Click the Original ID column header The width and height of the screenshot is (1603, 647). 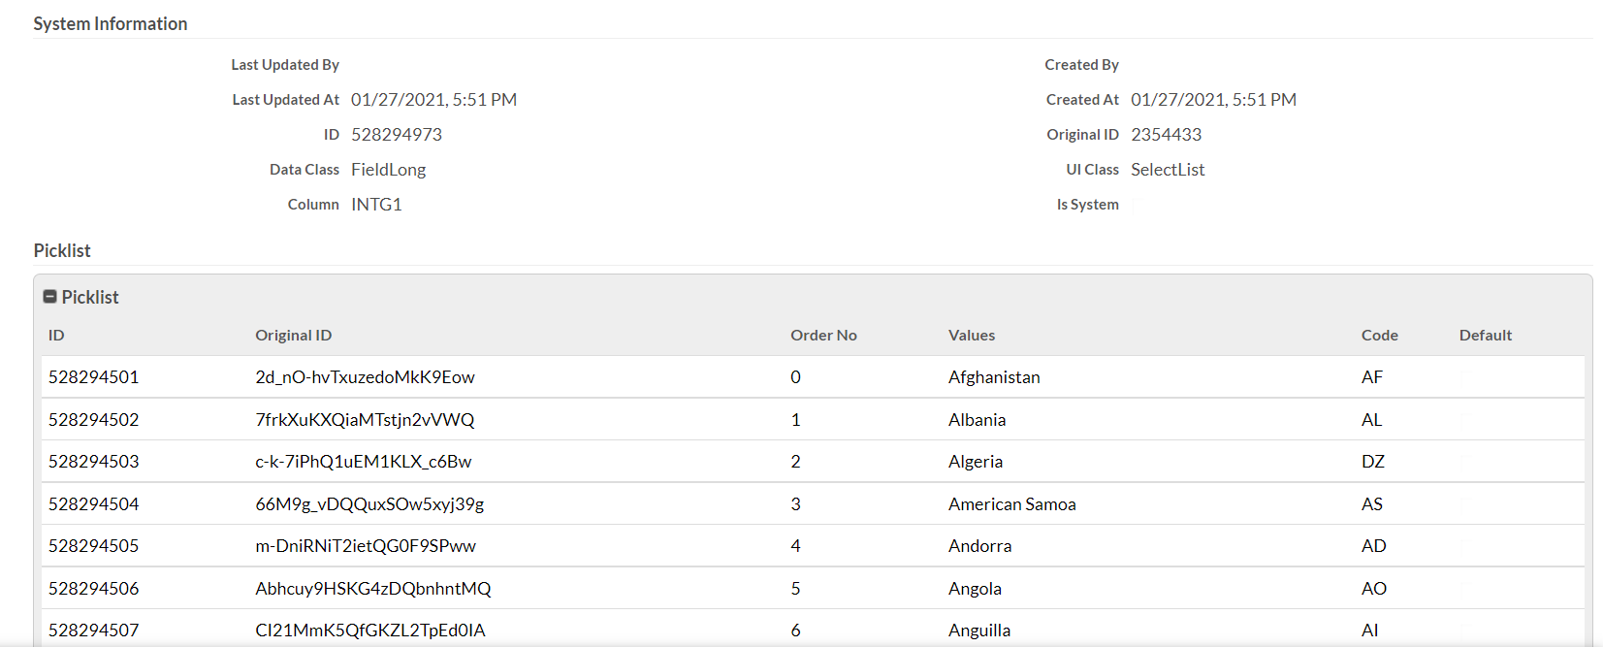point(293,335)
